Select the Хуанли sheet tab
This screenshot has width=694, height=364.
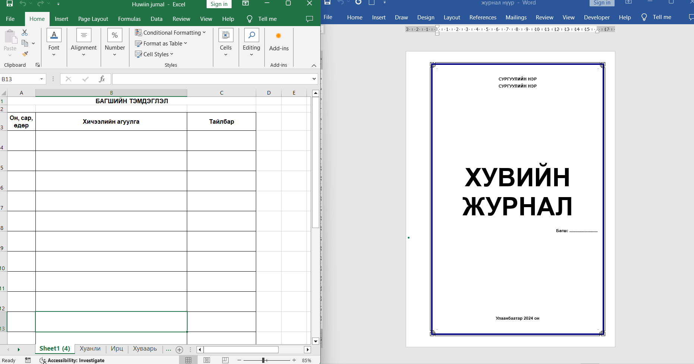[90, 349]
